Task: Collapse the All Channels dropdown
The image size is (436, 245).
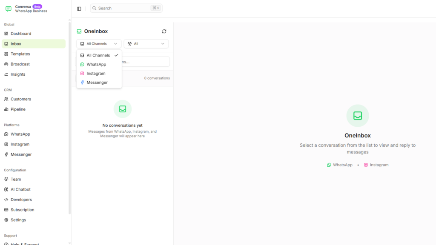Action: [x=99, y=44]
